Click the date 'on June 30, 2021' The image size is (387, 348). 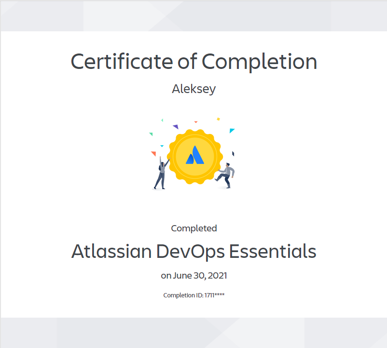coord(194,276)
